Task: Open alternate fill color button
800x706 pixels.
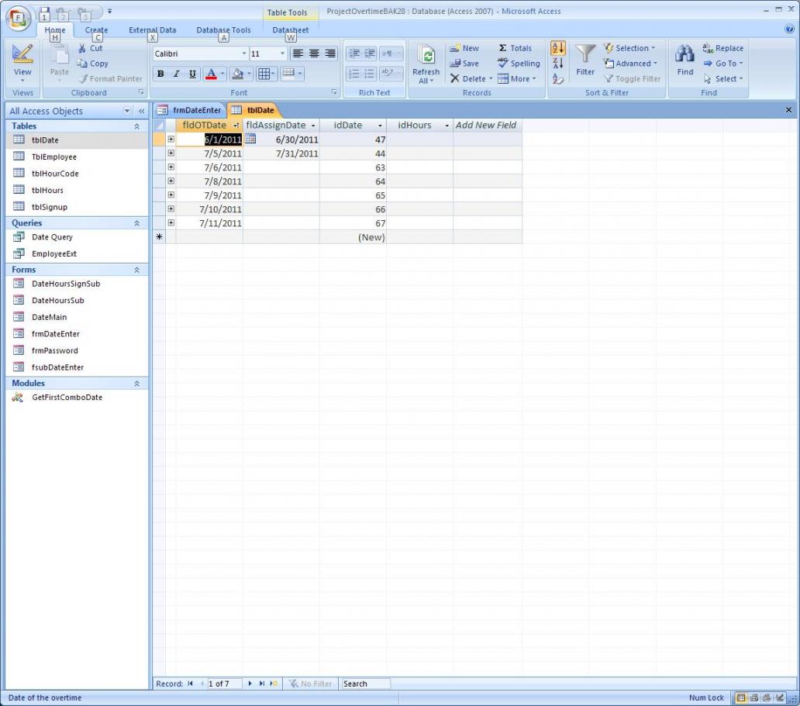Action: click(x=291, y=74)
